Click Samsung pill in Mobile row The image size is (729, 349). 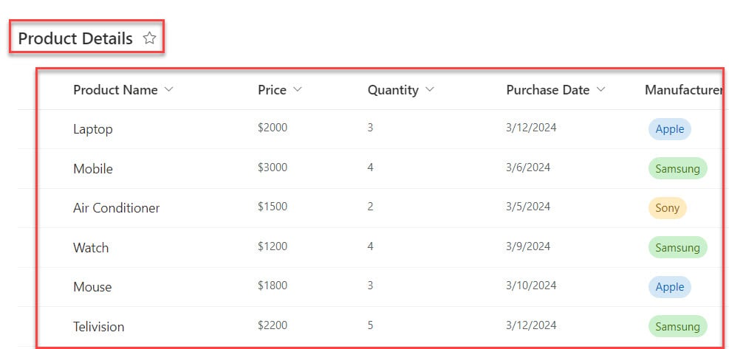(677, 169)
